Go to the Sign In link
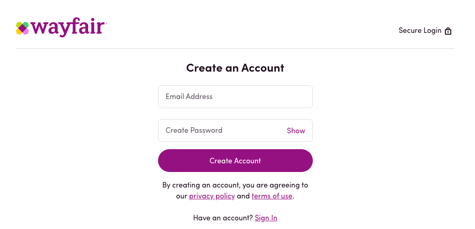This screenshot has width=475, height=229. [266, 218]
